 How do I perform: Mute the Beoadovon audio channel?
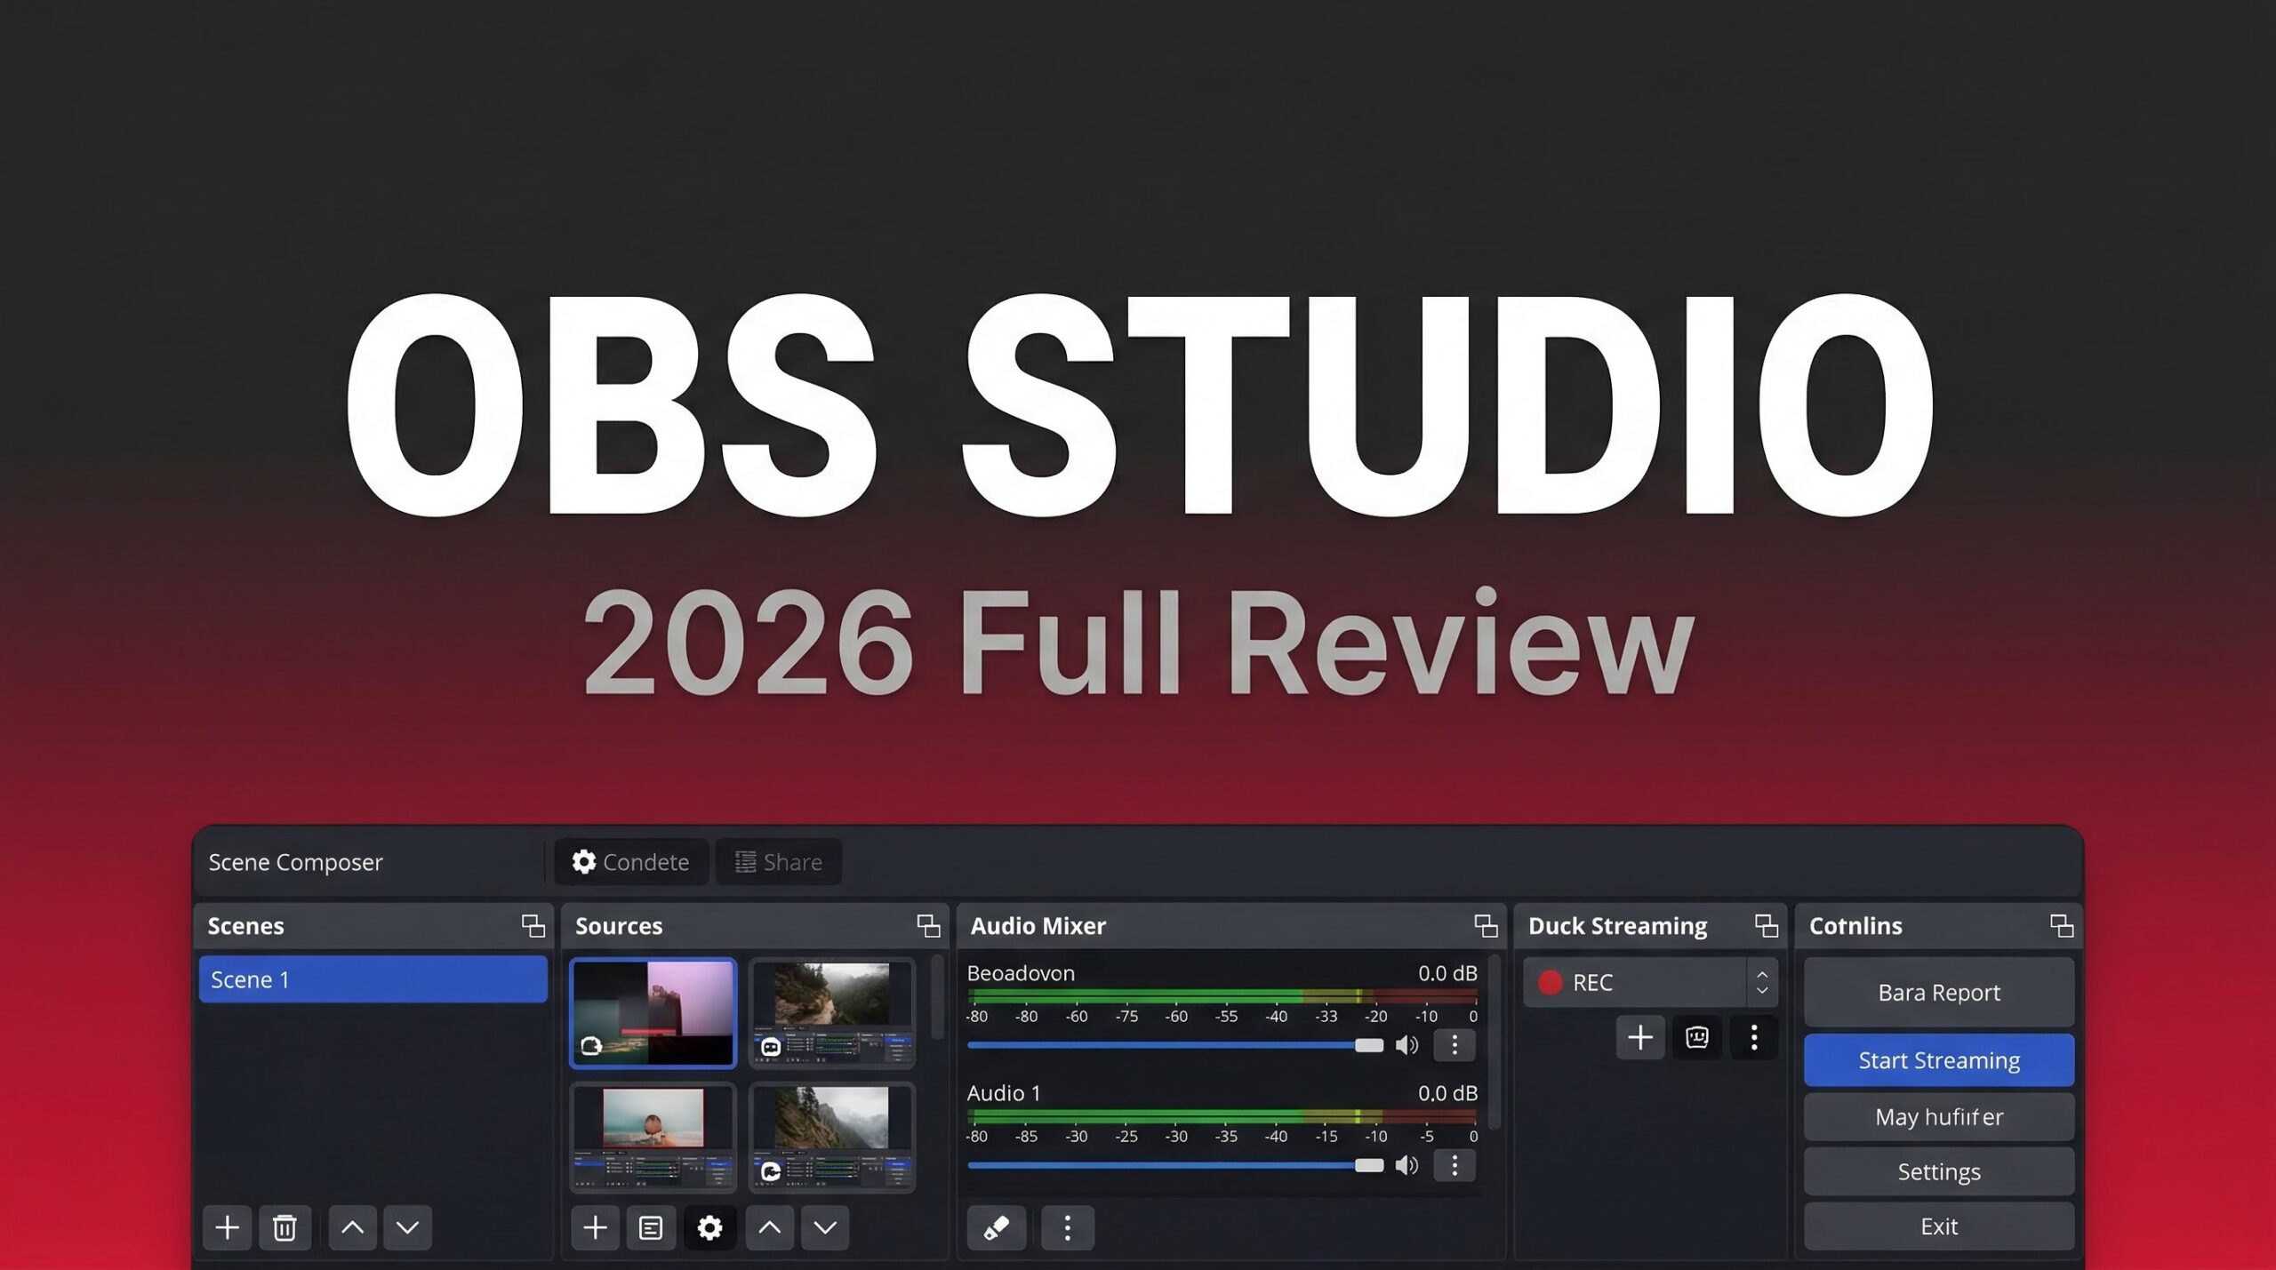click(1406, 1045)
